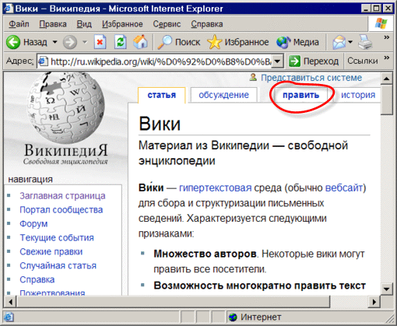Click the Windows flag logo throbber

click(381, 24)
